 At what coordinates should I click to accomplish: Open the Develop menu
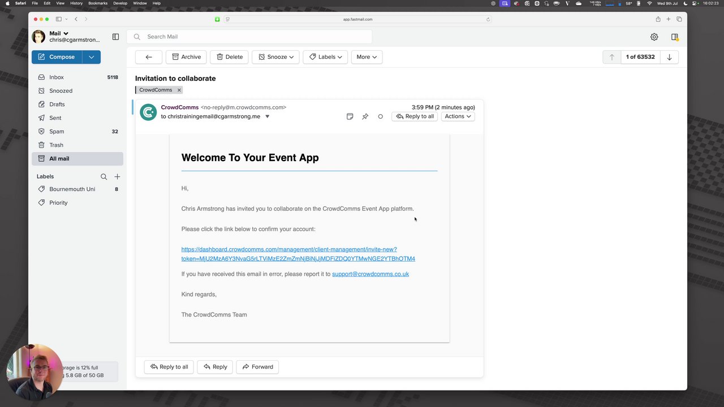click(x=120, y=3)
